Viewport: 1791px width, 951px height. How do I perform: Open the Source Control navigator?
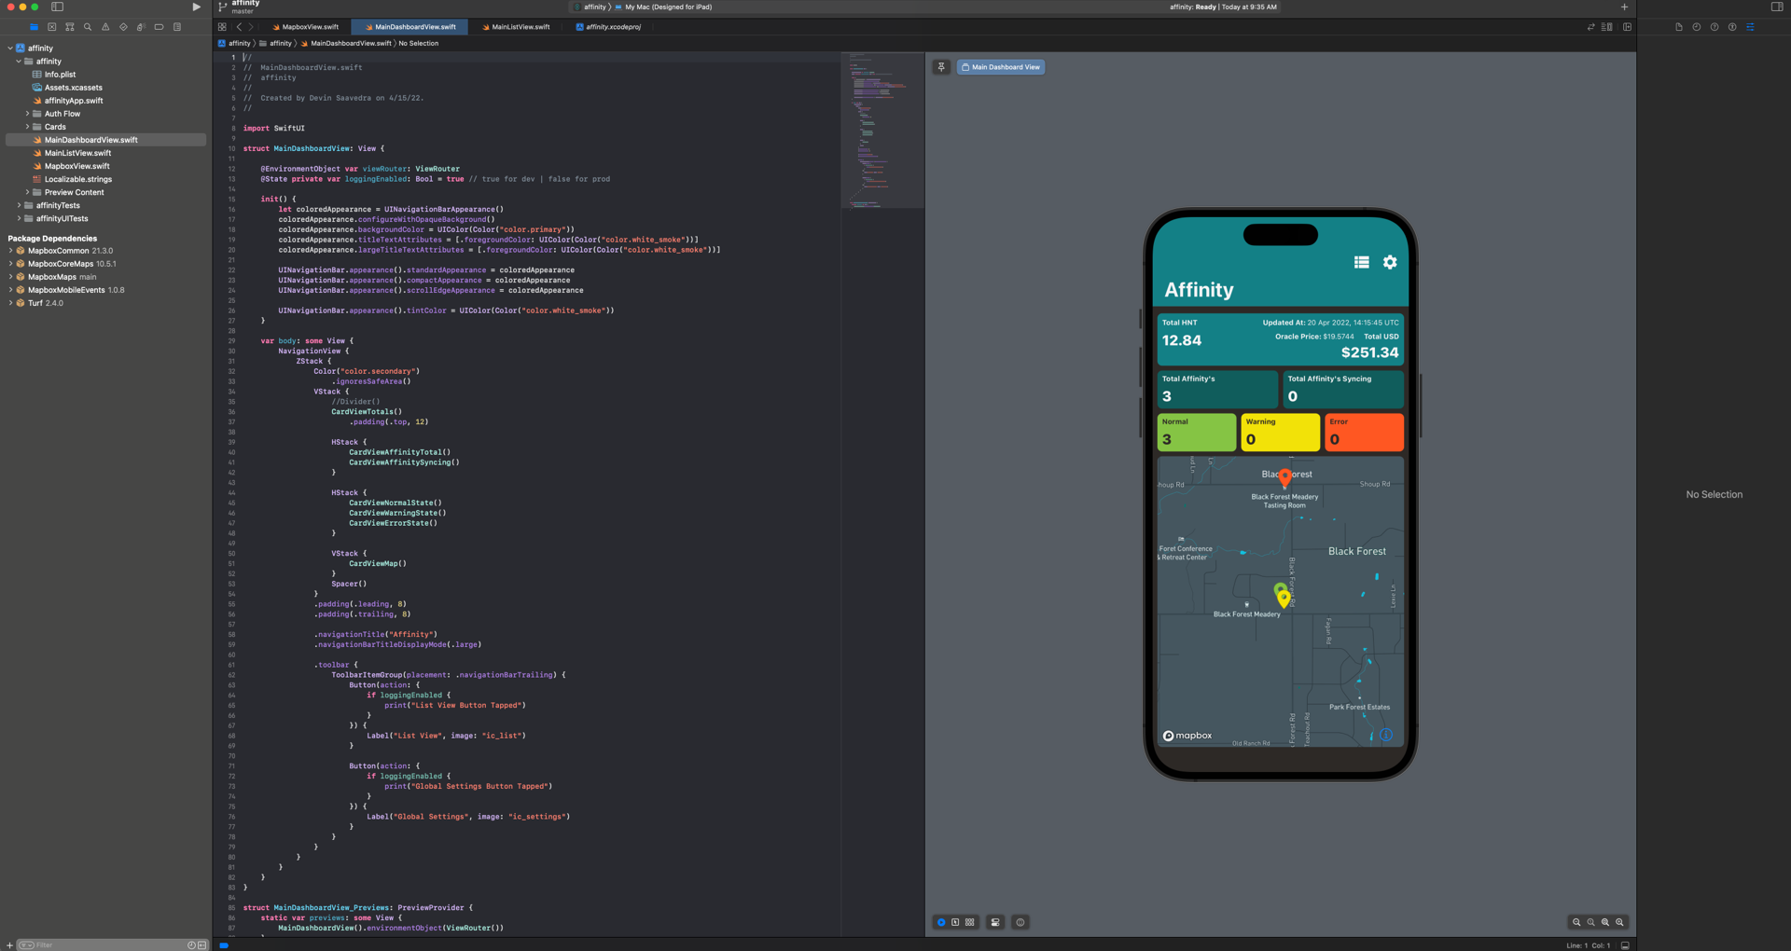[x=51, y=27]
